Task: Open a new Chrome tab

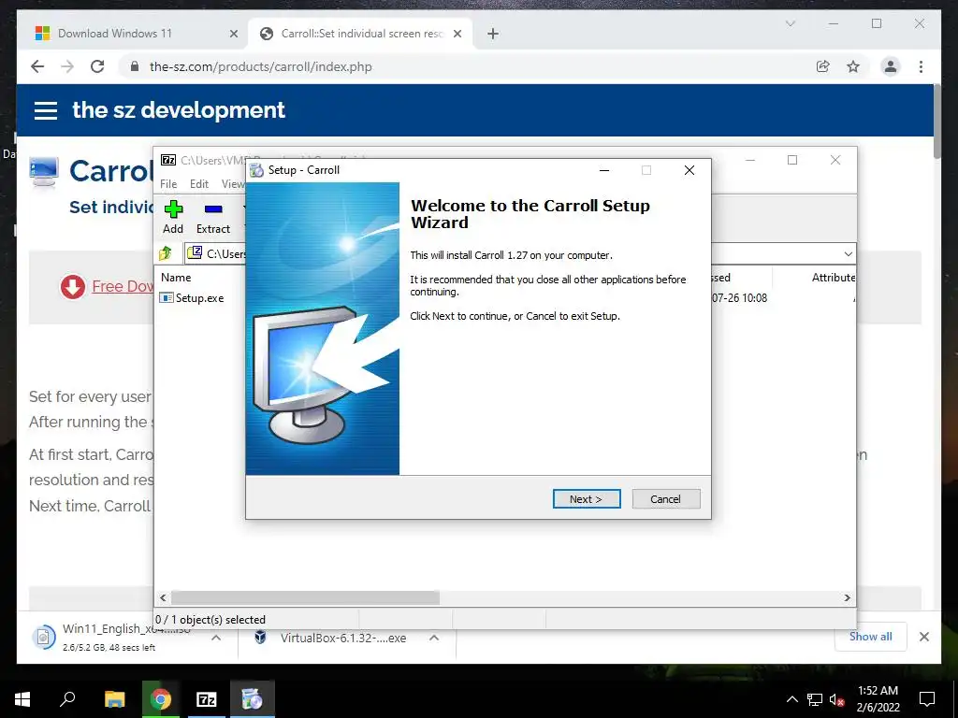Action: pos(493,34)
